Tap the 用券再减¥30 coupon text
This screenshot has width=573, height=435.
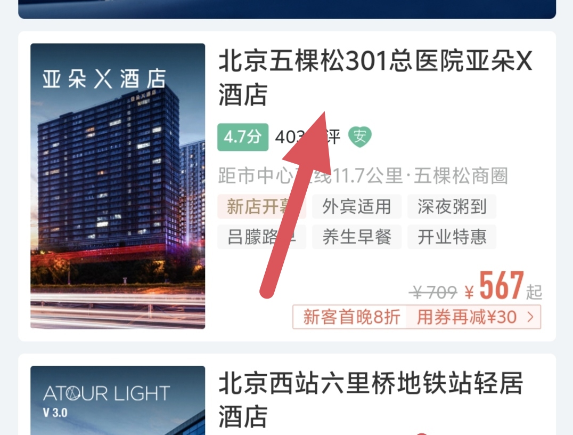(x=466, y=317)
